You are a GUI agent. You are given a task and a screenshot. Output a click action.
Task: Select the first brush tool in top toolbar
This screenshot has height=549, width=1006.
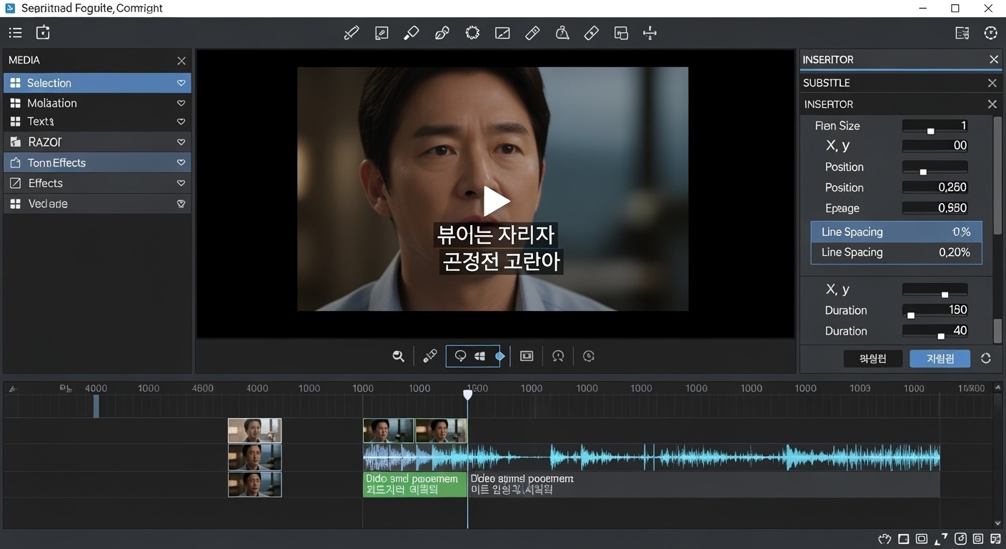coord(351,33)
